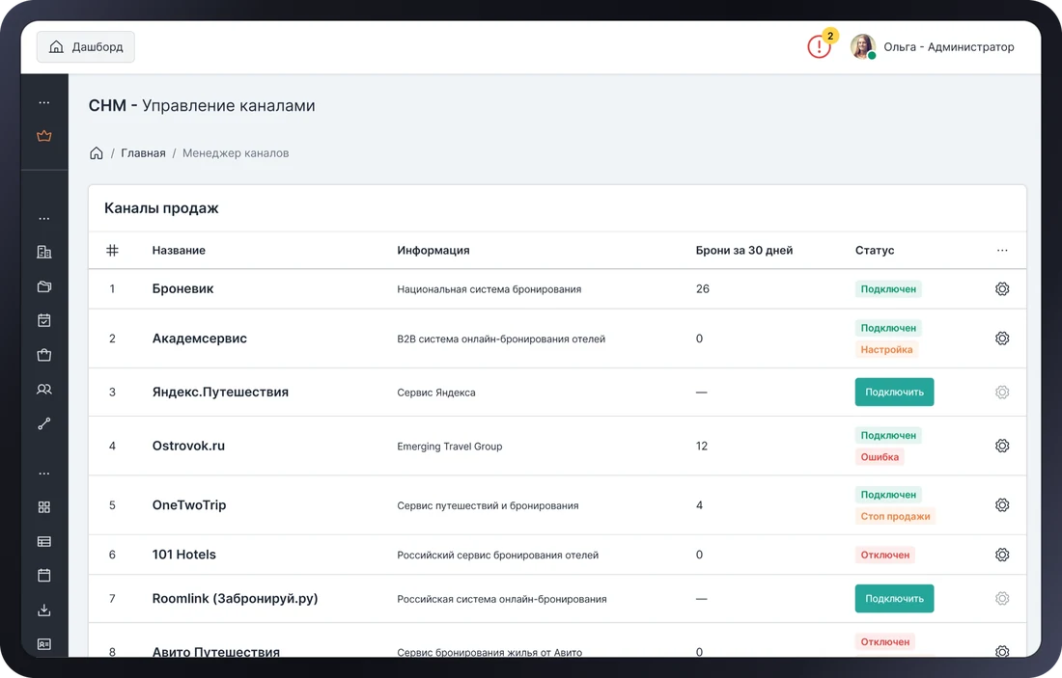Open the gear settings for Ostrovok.ru
The width and height of the screenshot is (1062, 678).
coord(1002,446)
